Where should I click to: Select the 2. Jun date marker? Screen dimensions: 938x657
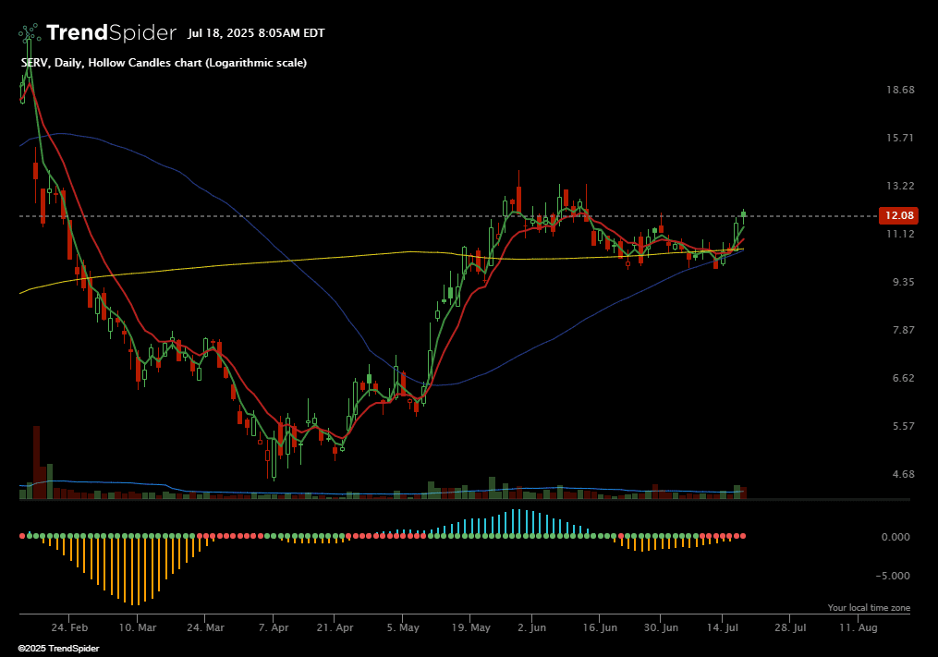click(x=533, y=627)
